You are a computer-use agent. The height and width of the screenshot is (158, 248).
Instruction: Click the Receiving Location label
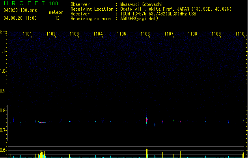tap(92, 9)
